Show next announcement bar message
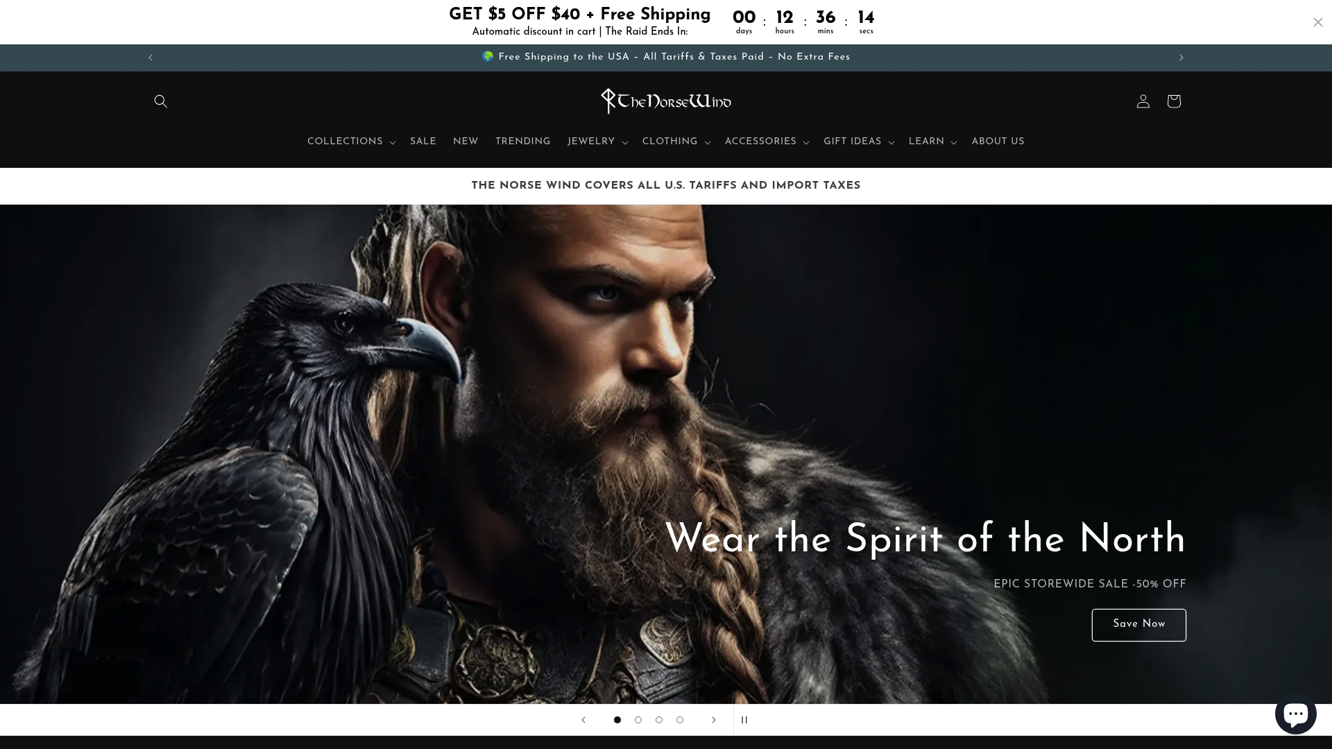The image size is (1332, 749). point(1181,58)
